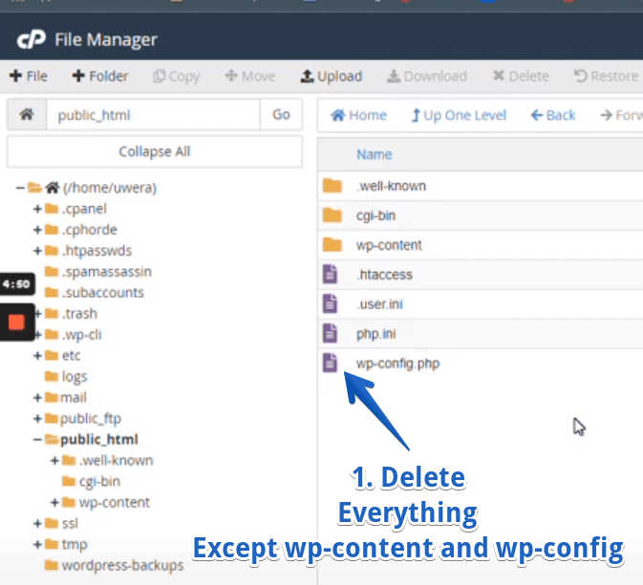643x585 pixels.
Task: Select the .well-known folder icon in file list
Action: [332, 185]
